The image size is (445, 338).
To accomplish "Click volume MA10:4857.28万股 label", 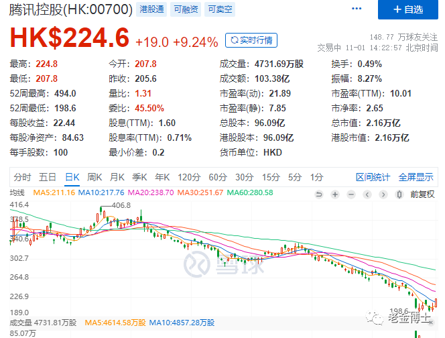I will pos(182,323).
